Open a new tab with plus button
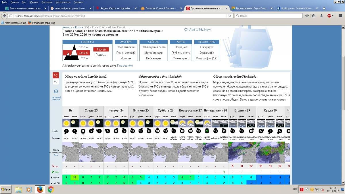Viewport: 345px width, 194px height. 324,8
